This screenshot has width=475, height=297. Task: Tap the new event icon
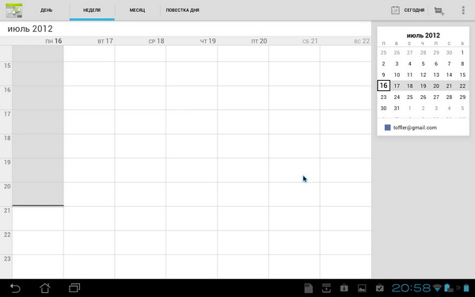tap(439, 10)
